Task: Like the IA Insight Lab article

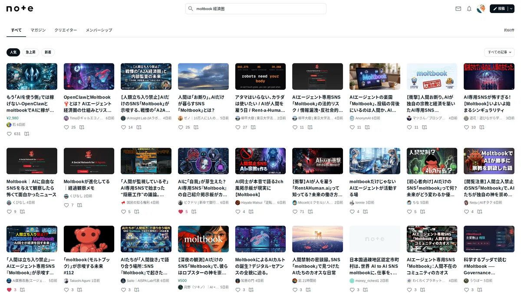Action: point(123,127)
